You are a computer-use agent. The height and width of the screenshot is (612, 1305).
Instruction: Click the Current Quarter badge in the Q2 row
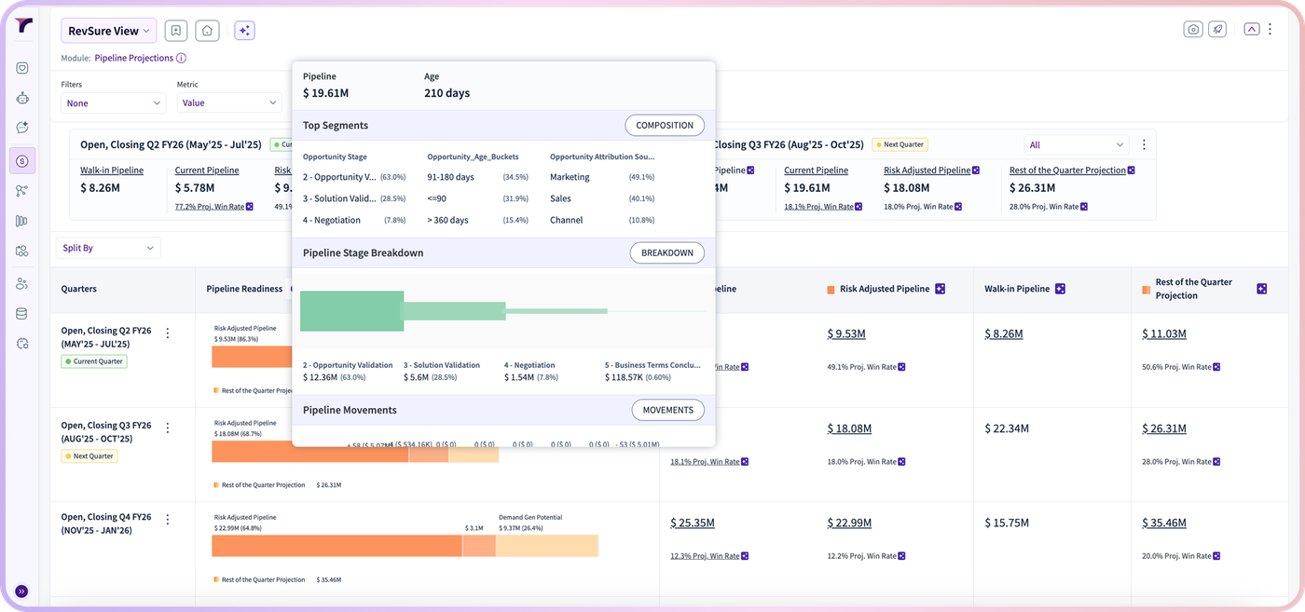tap(94, 361)
